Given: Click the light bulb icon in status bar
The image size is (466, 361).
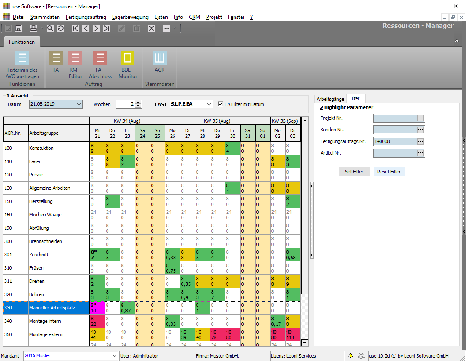Looking at the screenshot, I should tap(350, 356).
